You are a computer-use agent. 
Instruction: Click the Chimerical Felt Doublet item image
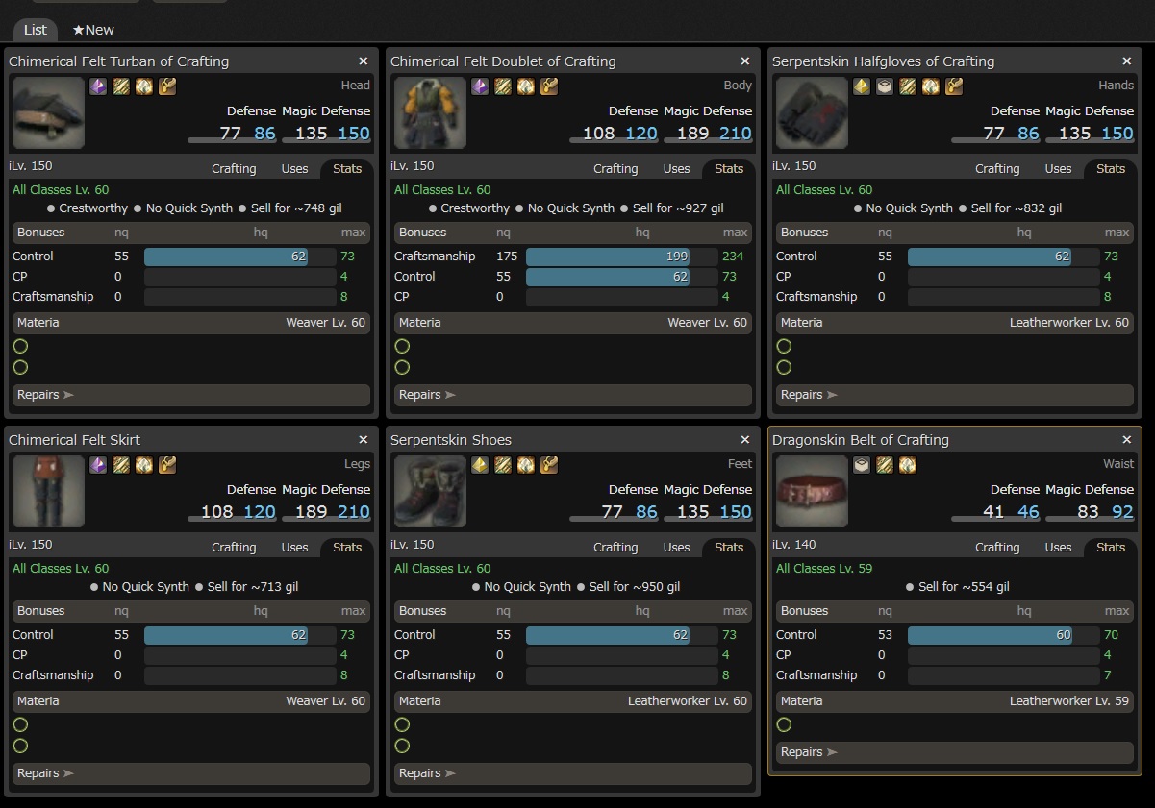[x=430, y=113]
